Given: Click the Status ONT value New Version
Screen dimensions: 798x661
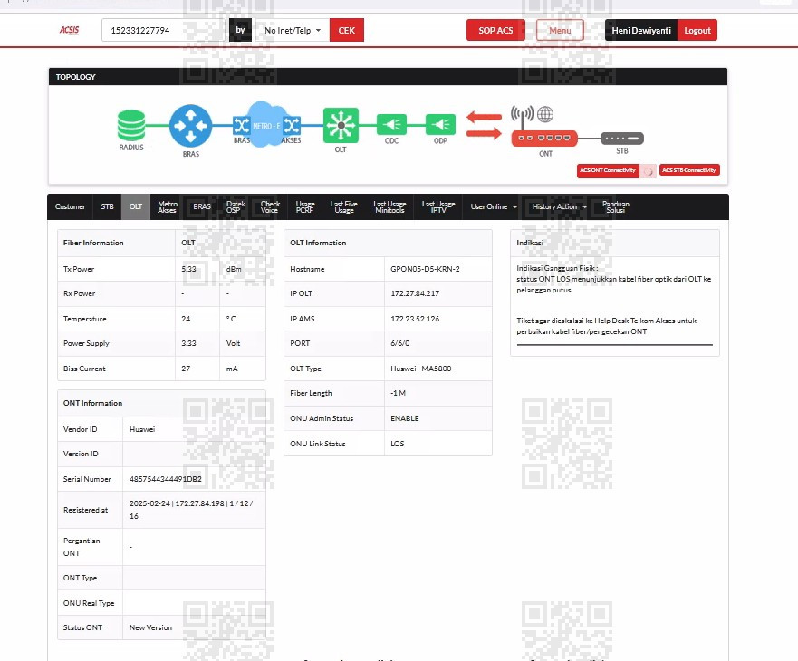Looking at the screenshot, I should pos(150,627).
